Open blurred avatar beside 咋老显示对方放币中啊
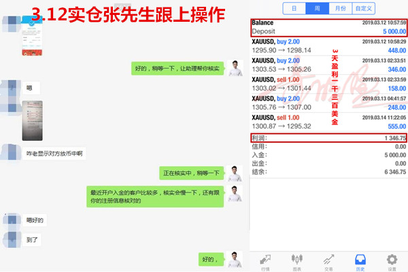 coord(12,152)
